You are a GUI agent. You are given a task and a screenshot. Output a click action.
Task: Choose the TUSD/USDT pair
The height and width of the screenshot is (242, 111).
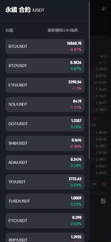[45, 201]
